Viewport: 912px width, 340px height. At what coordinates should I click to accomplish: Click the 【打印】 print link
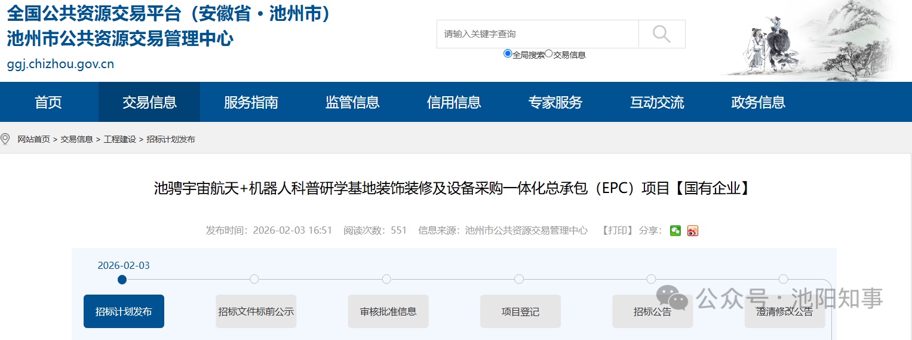pos(616,231)
